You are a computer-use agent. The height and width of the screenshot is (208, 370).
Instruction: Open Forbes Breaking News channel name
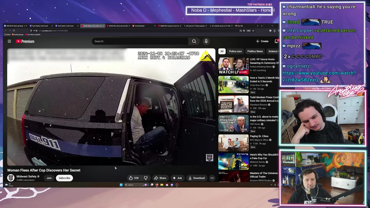point(261,67)
